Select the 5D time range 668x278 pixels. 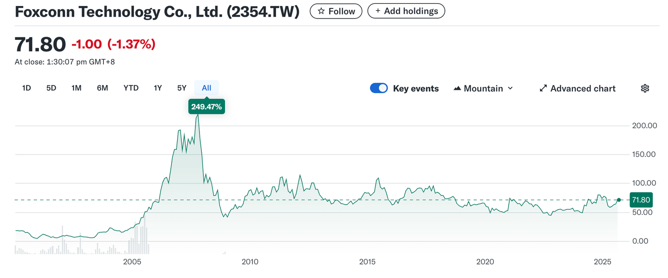[x=51, y=88]
